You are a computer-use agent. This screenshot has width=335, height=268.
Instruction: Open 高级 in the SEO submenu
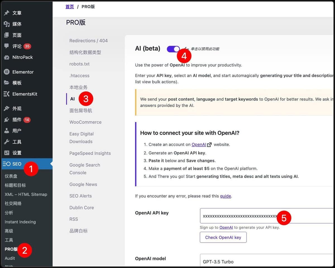(9, 231)
